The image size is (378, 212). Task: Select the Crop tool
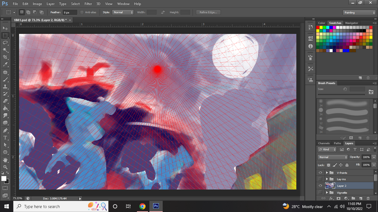[x=5, y=57]
